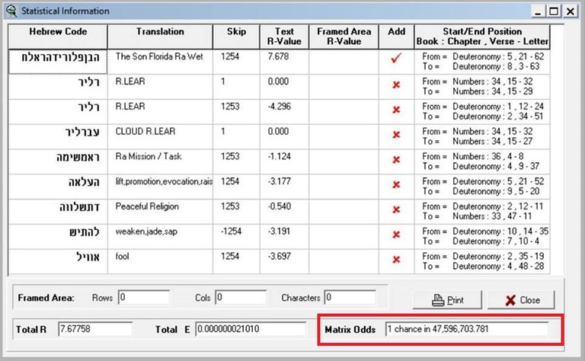
Task: Toggle the Add X for Ra Mission / Task row
Action: click(396, 160)
